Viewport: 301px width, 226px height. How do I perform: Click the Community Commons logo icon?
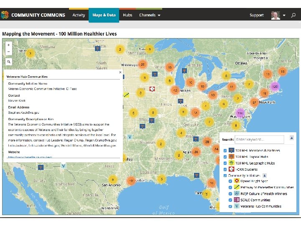5,15
